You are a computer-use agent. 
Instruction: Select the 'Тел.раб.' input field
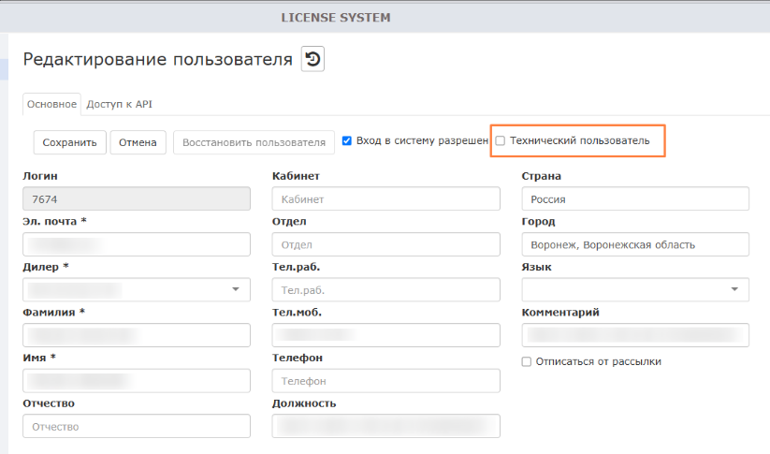[x=385, y=290]
